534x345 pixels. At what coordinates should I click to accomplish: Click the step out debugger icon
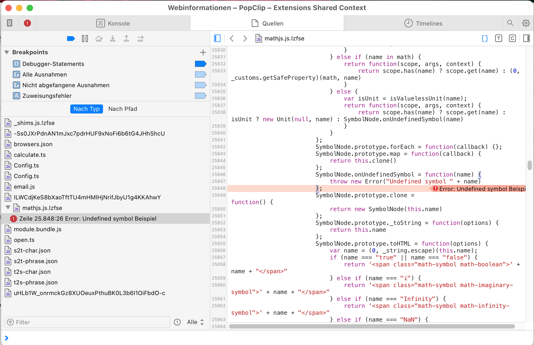126,39
